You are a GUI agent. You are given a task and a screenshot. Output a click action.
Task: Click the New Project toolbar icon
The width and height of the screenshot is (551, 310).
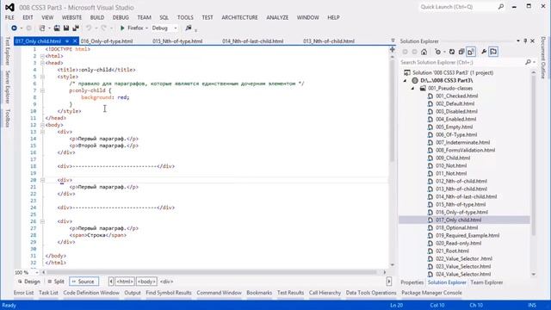42,28
